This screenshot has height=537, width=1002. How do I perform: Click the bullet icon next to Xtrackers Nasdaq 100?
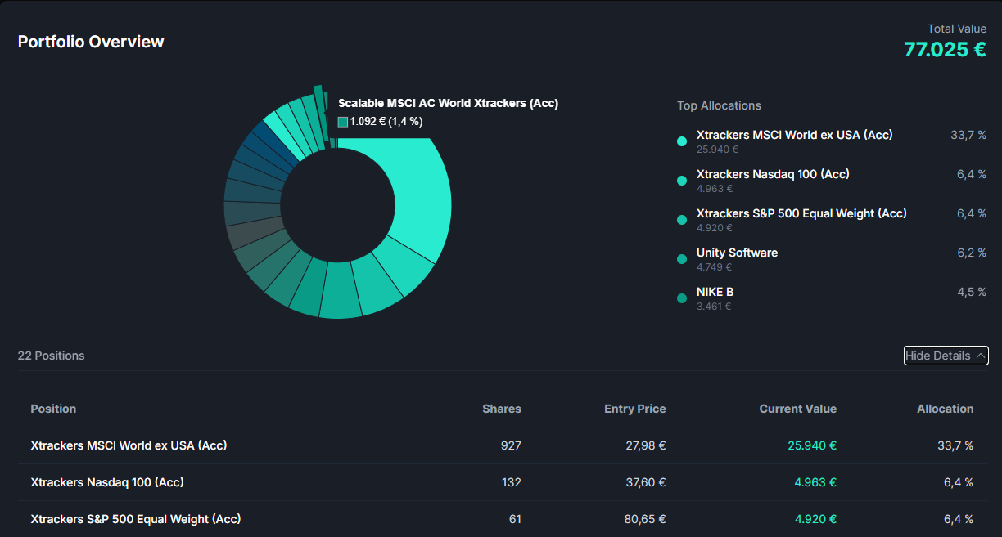pyautogui.click(x=681, y=180)
